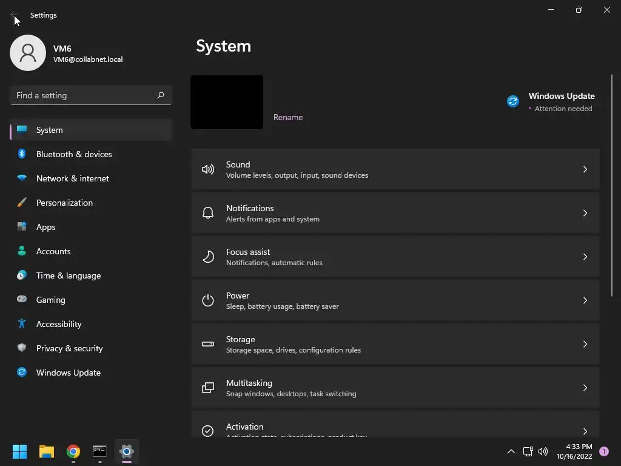Viewport: 621px width, 466px height.
Task: Click the Activation checkmark icon
Action: [x=208, y=431]
